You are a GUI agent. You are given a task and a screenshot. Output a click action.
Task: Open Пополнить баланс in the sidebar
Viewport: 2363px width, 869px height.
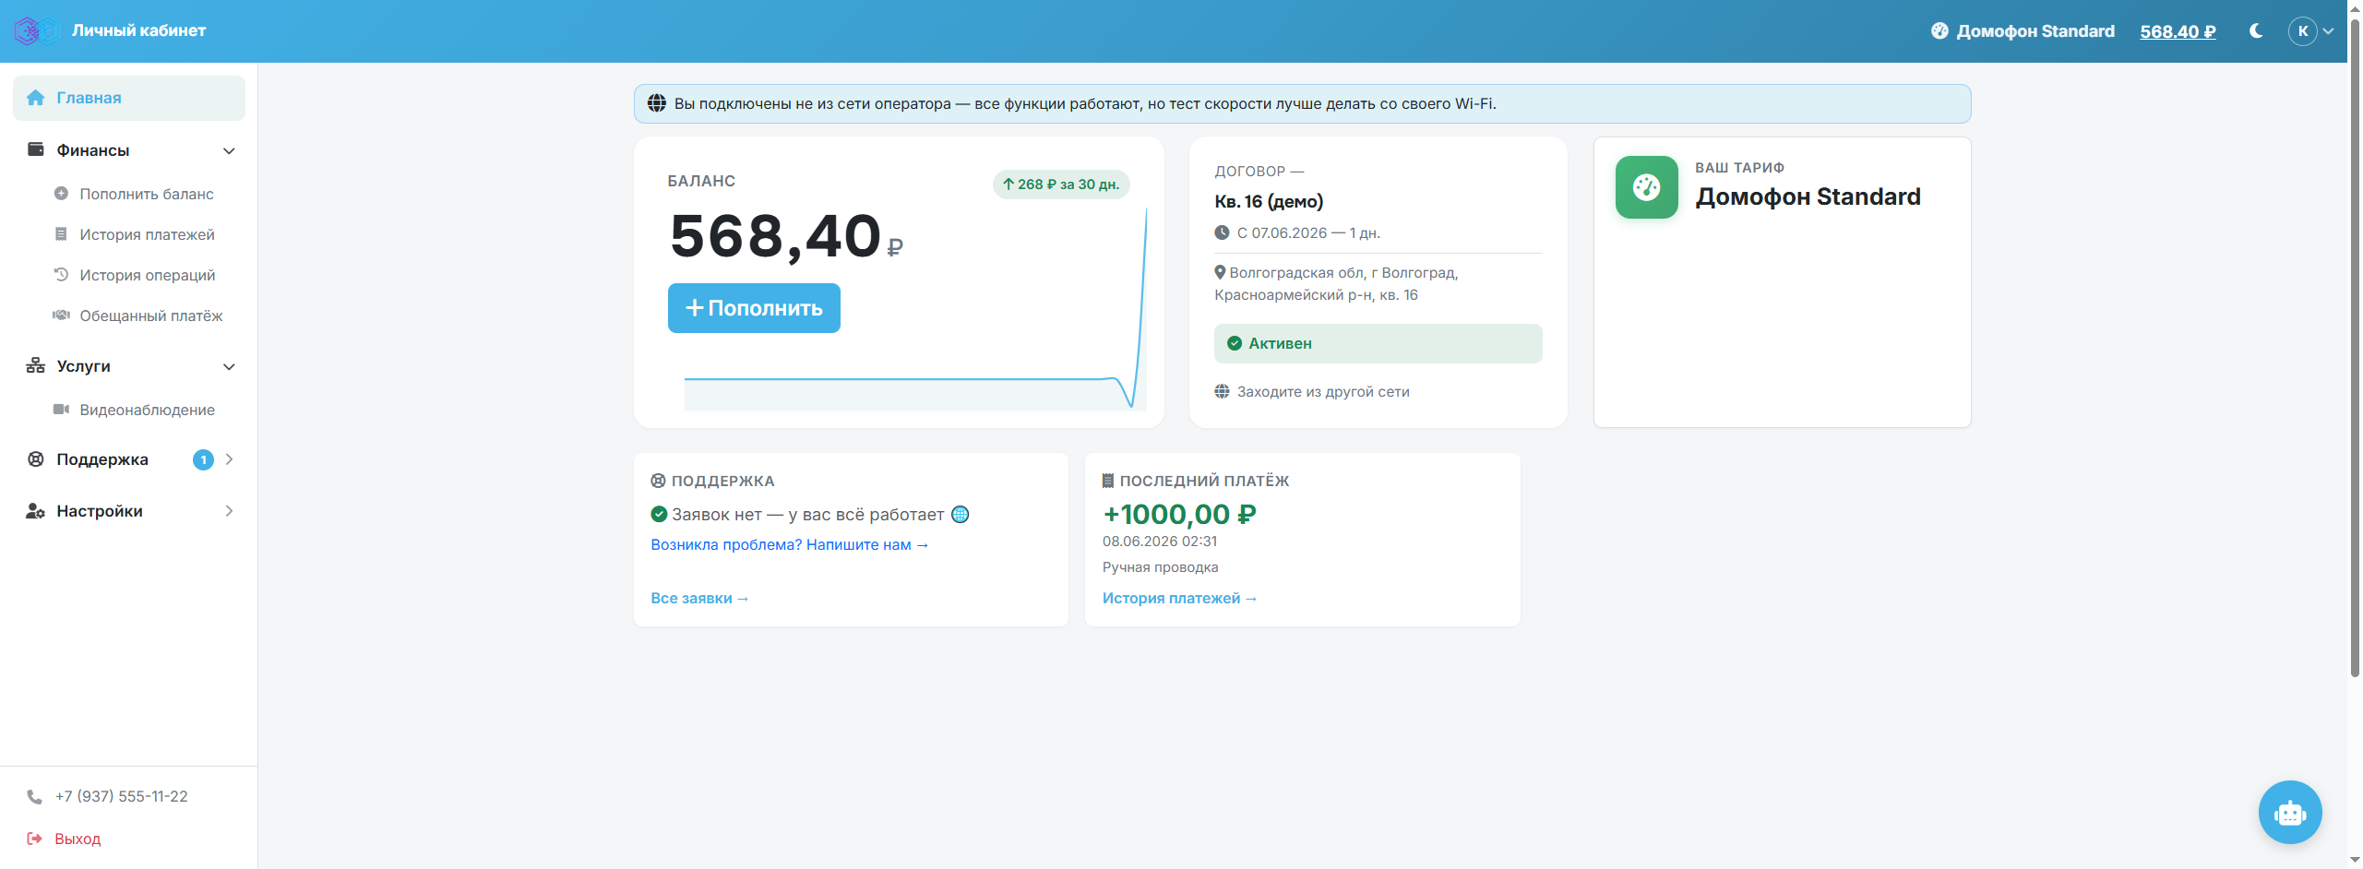coord(147,194)
